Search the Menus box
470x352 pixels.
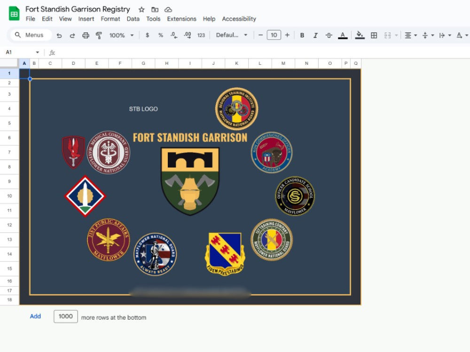[x=31, y=35]
